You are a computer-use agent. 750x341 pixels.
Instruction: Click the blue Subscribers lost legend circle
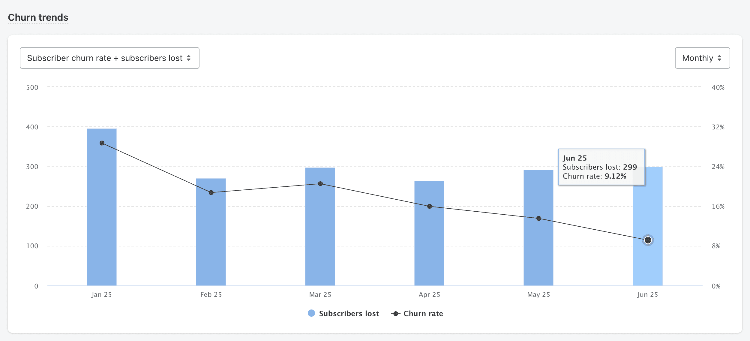pos(311,313)
